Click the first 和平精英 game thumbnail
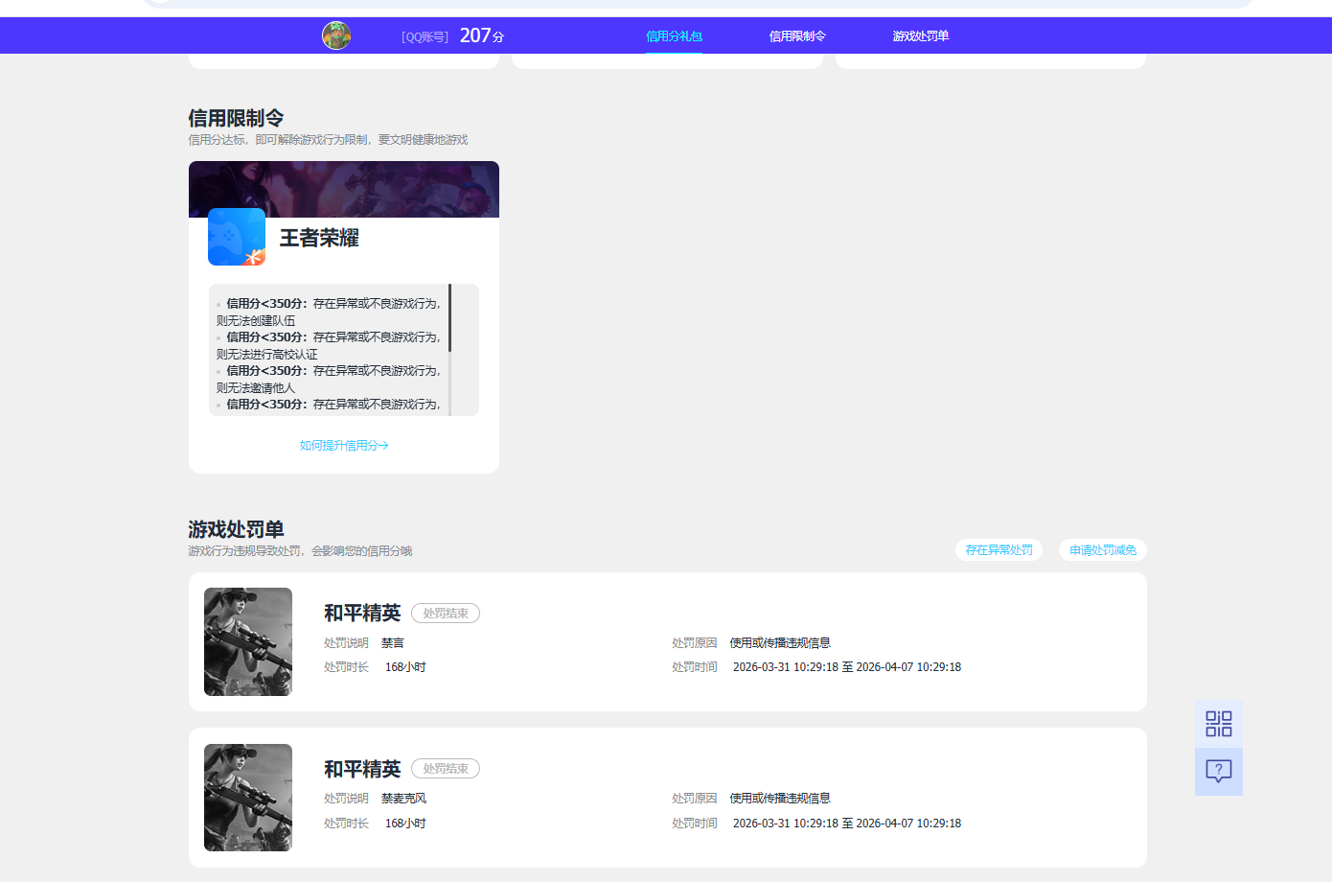The height and width of the screenshot is (882, 1332). click(247, 641)
